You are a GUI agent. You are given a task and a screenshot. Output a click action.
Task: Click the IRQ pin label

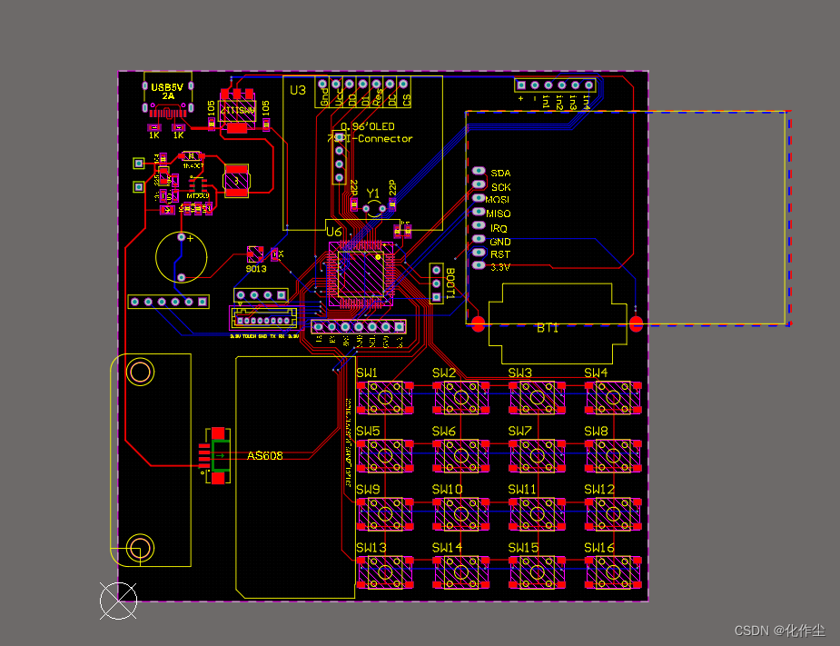[x=499, y=228]
